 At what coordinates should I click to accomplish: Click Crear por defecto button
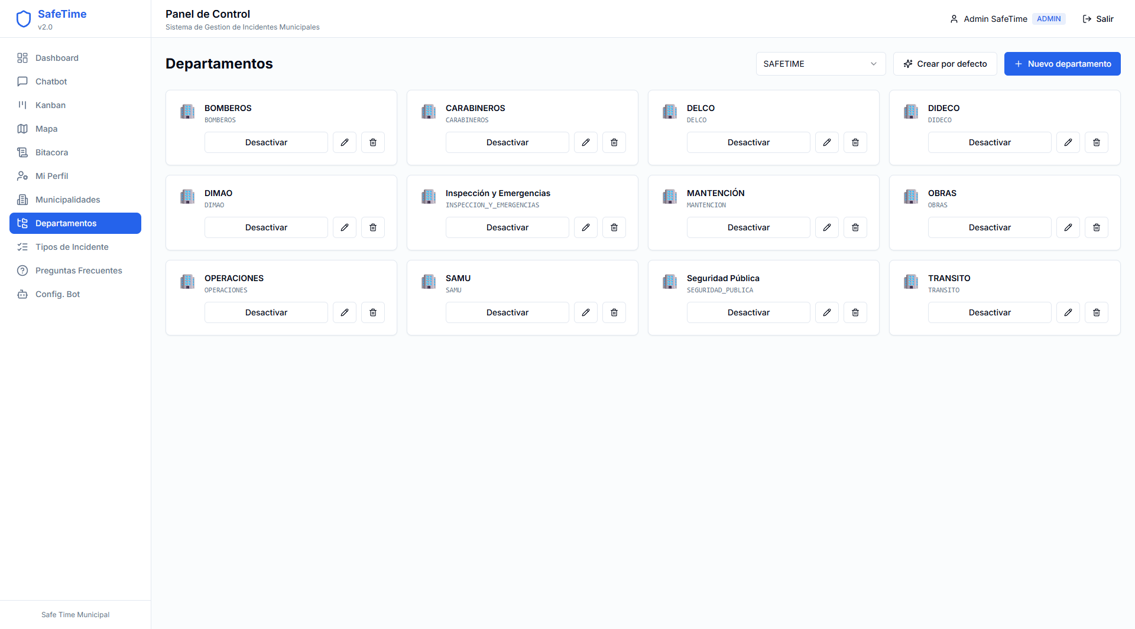click(945, 64)
